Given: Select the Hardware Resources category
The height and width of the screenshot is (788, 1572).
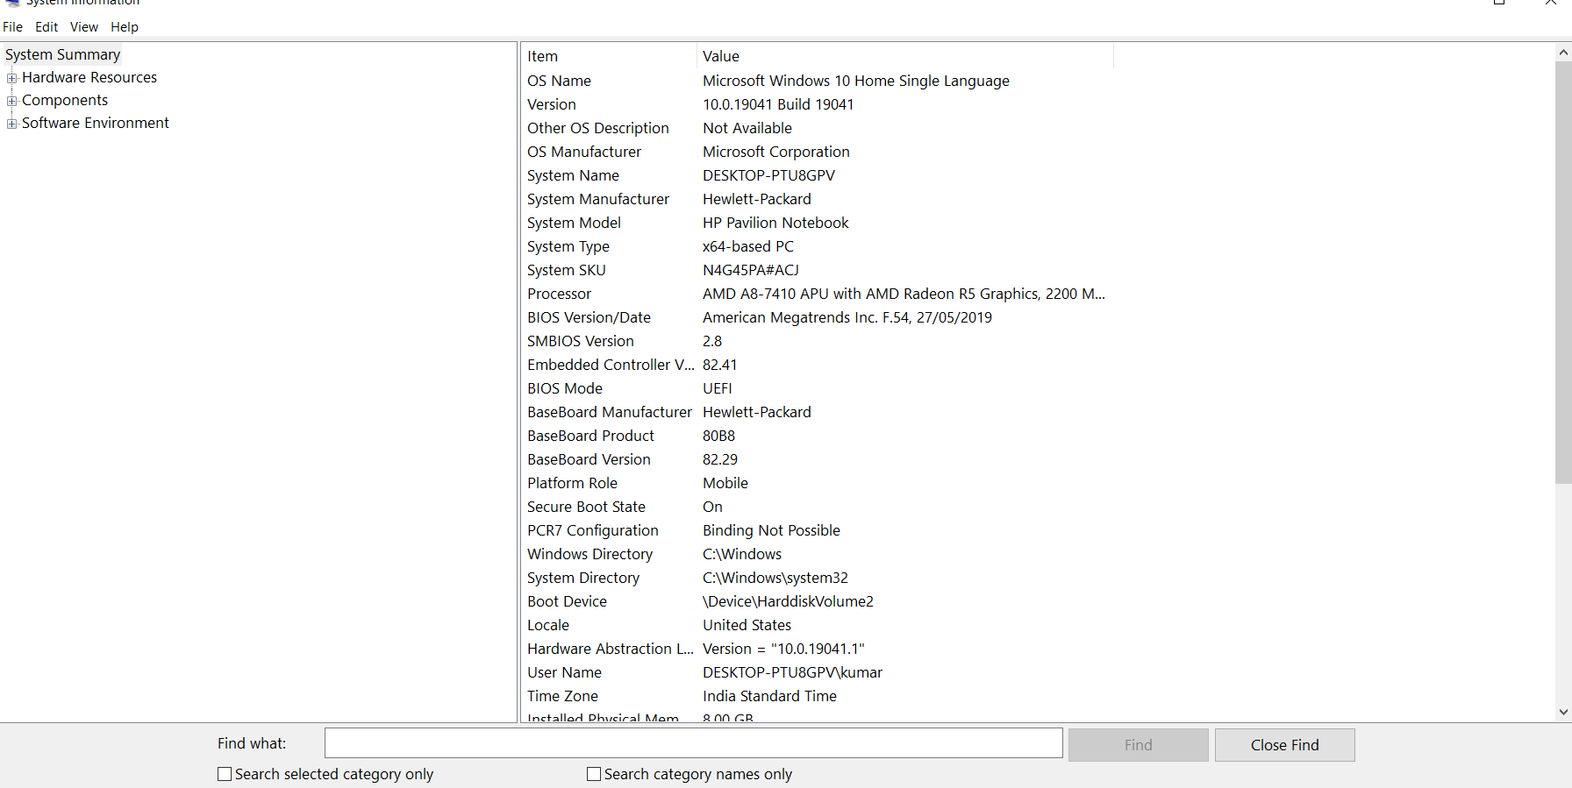Looking at the screenshot, I should pyautogui.click(x=89, y=77).
